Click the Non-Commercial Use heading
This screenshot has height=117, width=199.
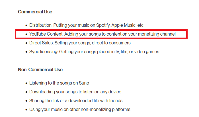point(40,69)
